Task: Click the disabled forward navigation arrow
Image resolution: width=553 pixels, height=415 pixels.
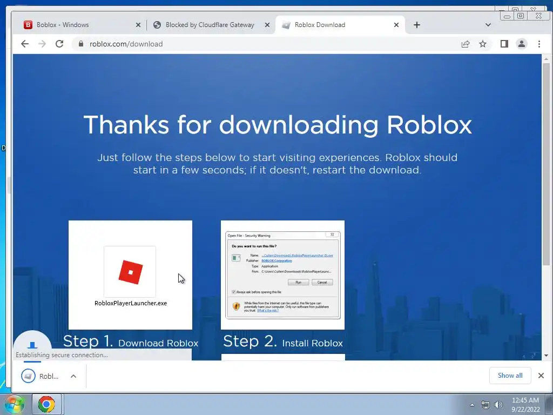Action: point(42,44)
